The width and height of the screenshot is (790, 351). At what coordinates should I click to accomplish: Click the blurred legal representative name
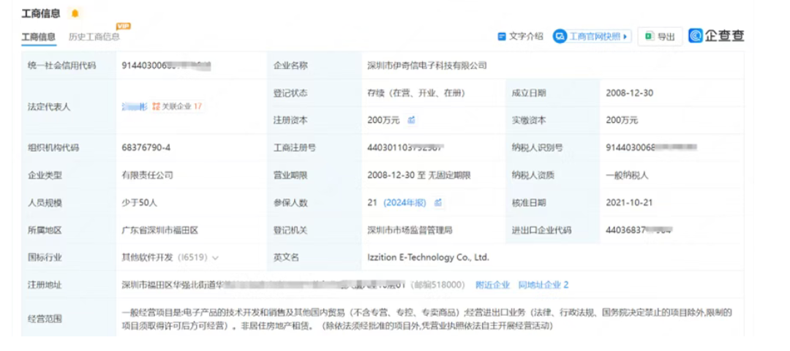(x=135, y=107)
